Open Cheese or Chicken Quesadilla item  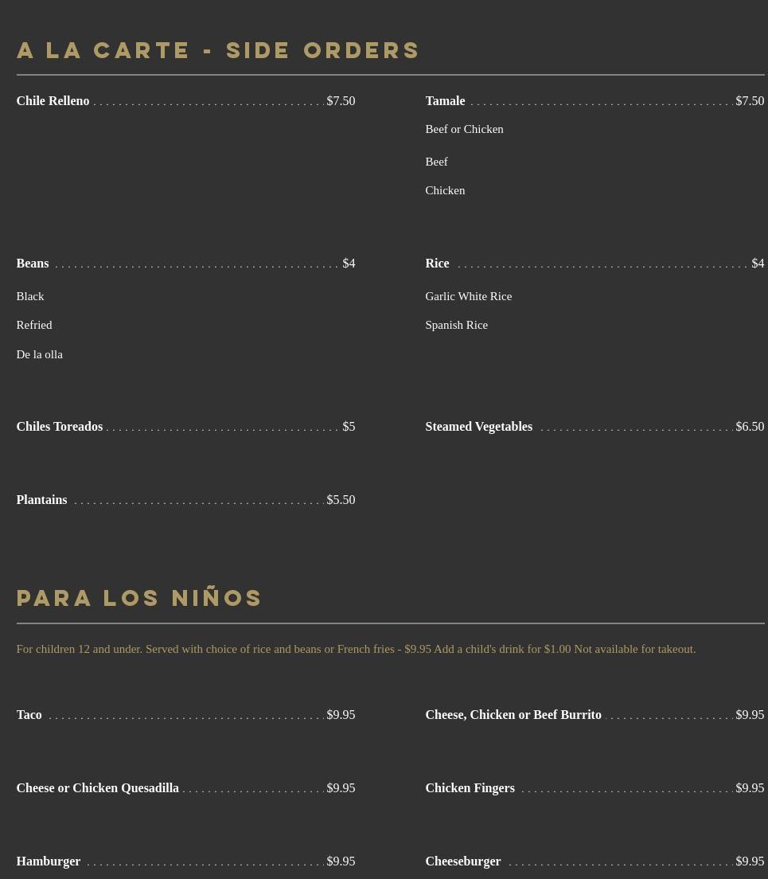click(97, 788)
